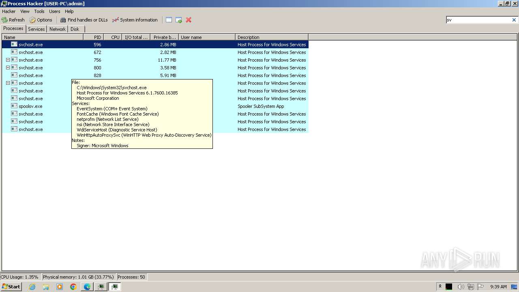
Task: Click the 'Spooler SubSystem App' description
Action: [x=261, y=106]
